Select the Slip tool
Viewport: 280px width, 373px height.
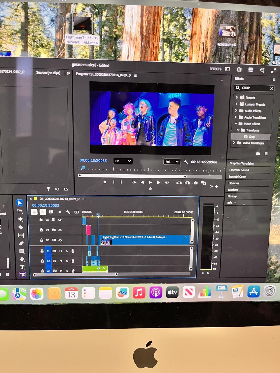pyautogui.click(x=21, y=235)
